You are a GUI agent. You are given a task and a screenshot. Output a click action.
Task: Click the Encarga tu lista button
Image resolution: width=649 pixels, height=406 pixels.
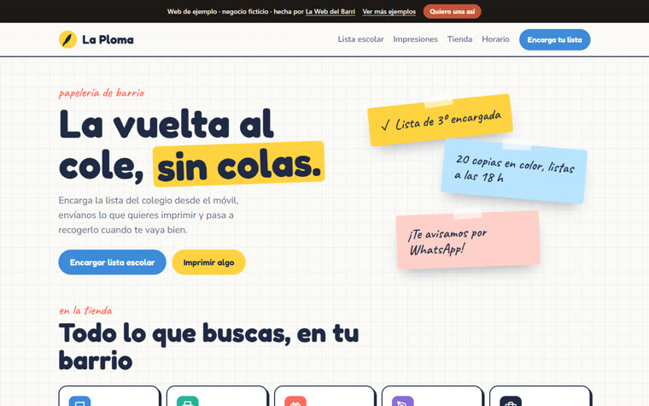tap(554, 40)
